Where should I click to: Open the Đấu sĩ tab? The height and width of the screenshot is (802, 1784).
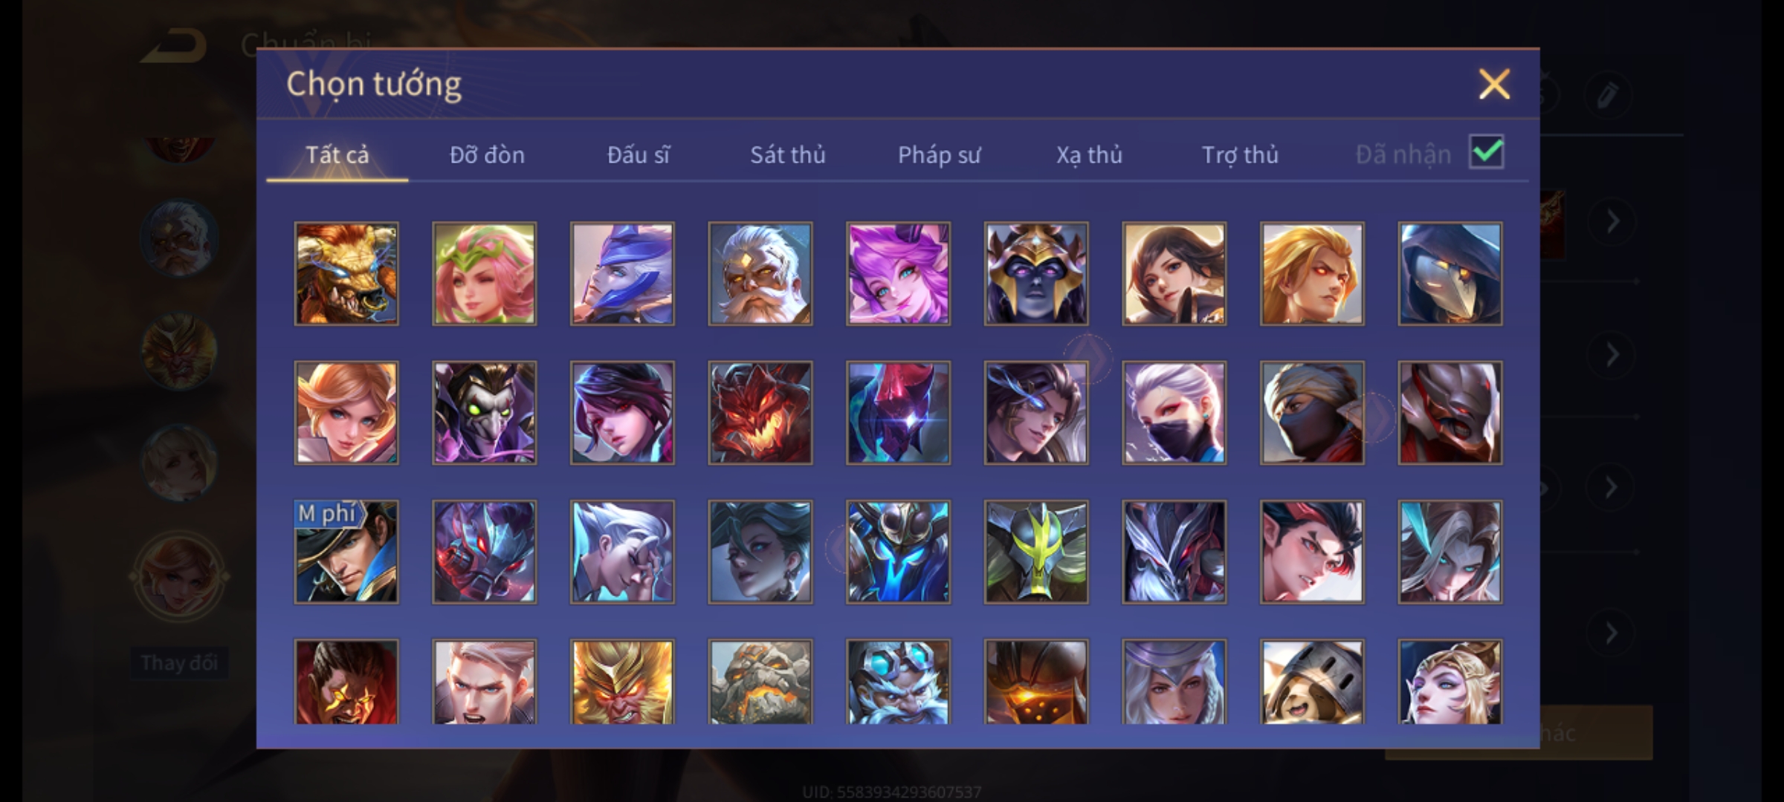click(639, 154)
